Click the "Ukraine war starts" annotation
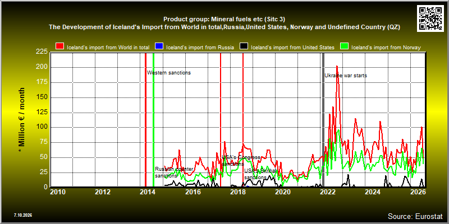Image resolution: width=449 pixels, height=224 pixels. tap(346, 76)
